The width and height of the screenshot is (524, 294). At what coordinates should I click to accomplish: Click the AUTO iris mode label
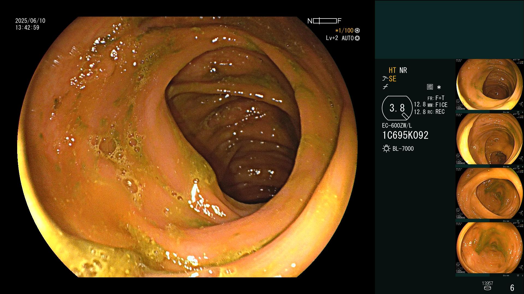[347, 38]
